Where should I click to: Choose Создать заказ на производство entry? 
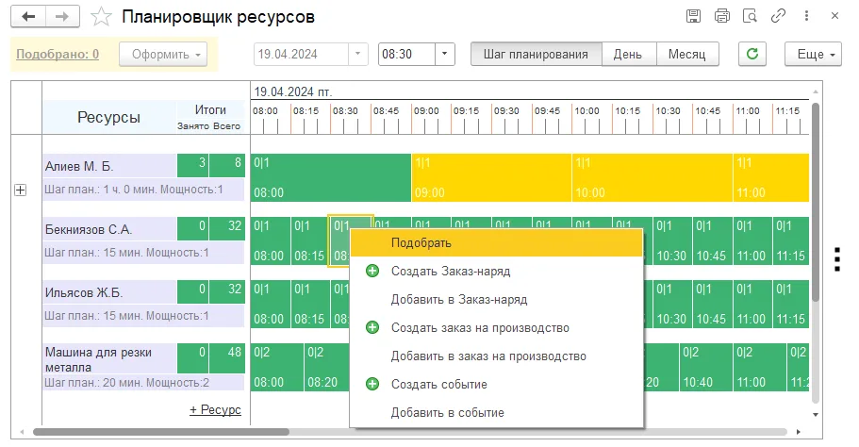pyautogui.click(x=496, y=327)
